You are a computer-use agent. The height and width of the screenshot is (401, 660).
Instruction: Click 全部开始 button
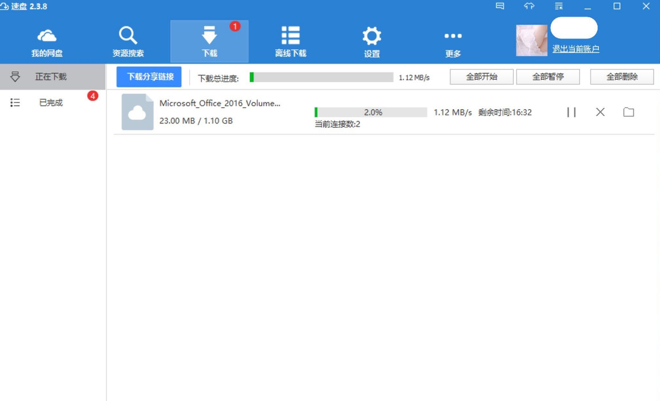pyautogui.click(x=482, y=76)
